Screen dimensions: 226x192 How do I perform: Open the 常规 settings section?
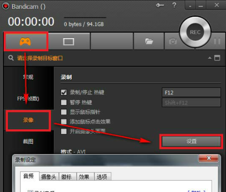[28, 77]
